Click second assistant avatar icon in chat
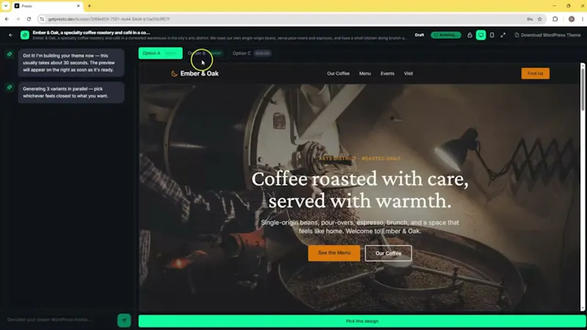Screen dimensions: 587x330 10,87
